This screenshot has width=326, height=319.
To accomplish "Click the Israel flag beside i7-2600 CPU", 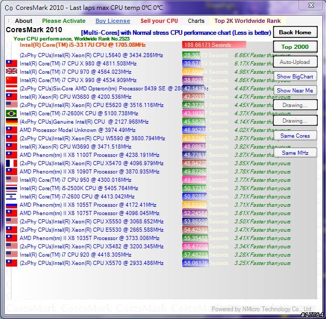I will (x=11, y=196).
